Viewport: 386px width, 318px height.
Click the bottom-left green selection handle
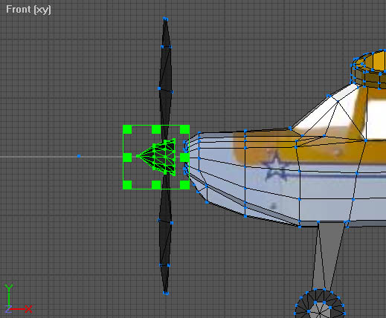(127, 185)
